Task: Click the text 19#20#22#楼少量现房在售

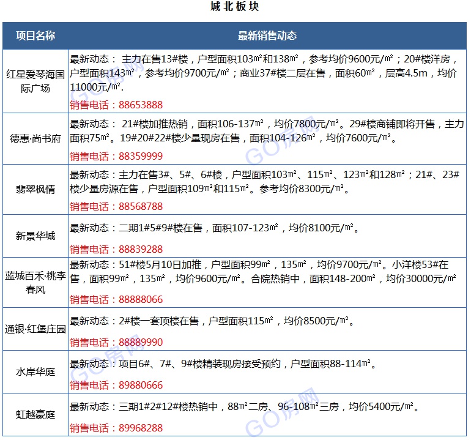Action: [x=180, y=138]
